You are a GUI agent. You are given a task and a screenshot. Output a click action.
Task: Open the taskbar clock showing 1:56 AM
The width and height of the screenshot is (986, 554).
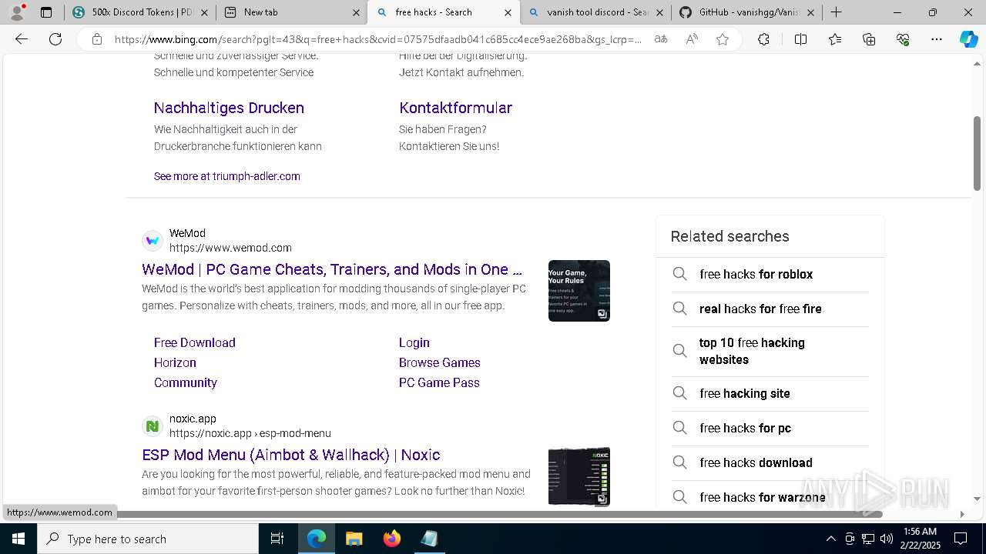click(x=920, y=539)
